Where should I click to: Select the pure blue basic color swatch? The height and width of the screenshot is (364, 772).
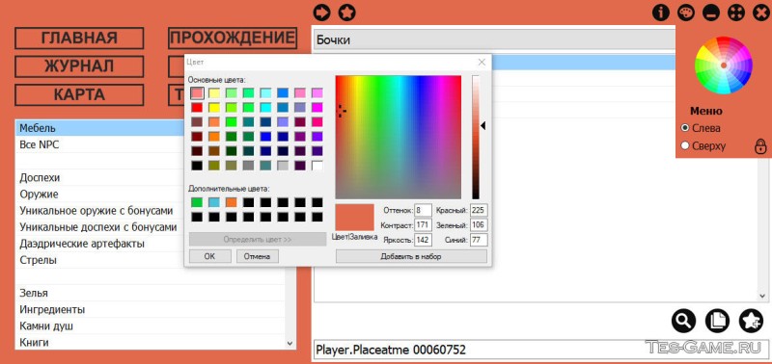click(266, 136)
